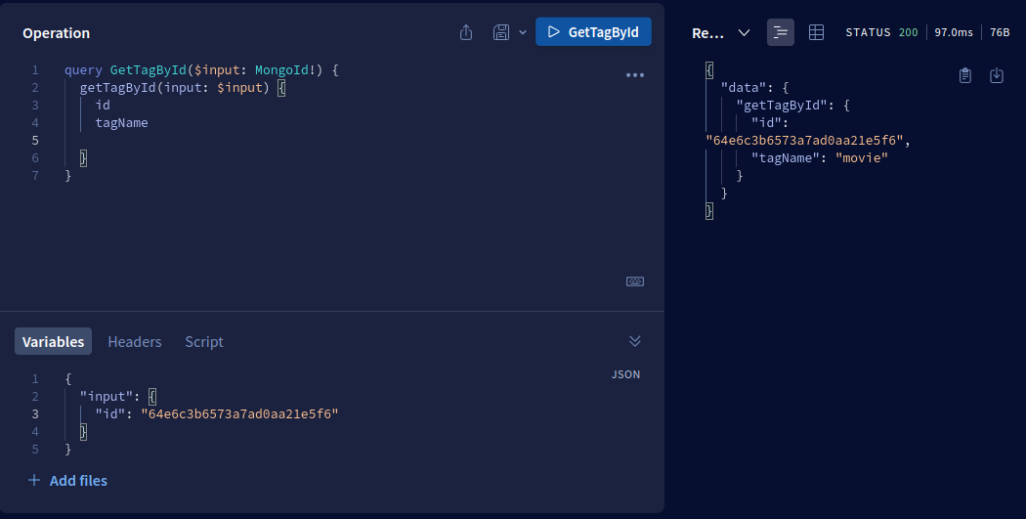This screenshot has width=1026, height=519.
Task: Download the response icon
Action: 997,75
